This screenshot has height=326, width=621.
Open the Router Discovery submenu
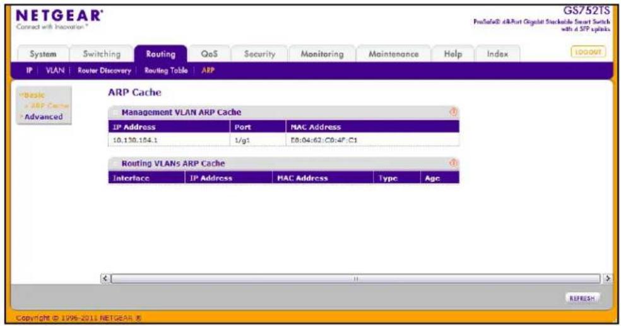point(104,71)
